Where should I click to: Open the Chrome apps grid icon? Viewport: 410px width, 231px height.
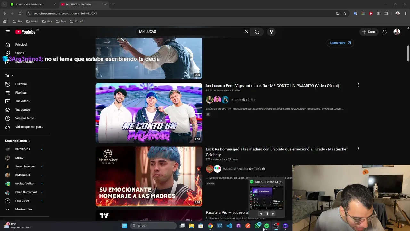(4, 21)
